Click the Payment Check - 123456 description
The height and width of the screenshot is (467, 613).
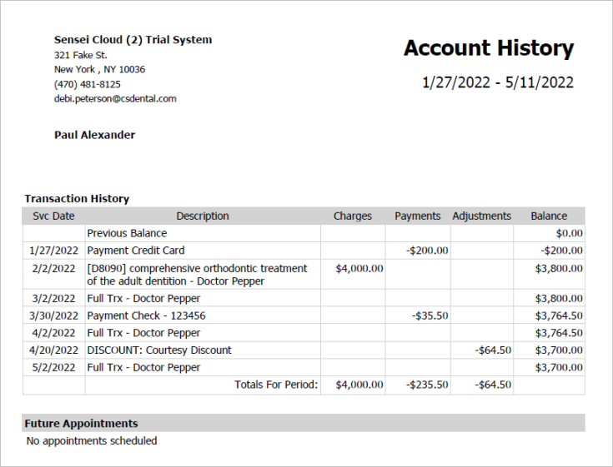146,315
